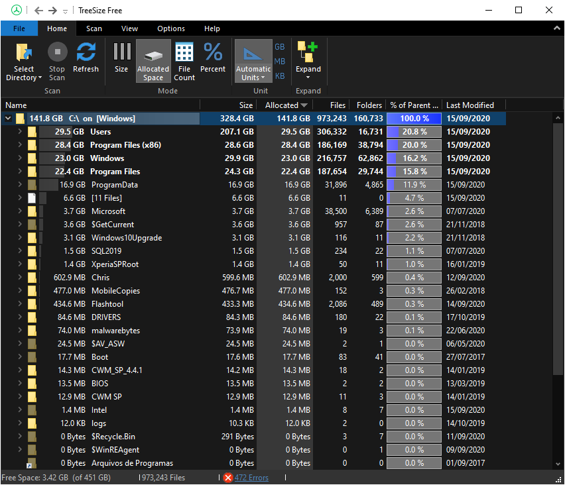Expand the Users folder
Image resolution: width=565 pixels, height=485 pixels.
click(x=20, y=131)
